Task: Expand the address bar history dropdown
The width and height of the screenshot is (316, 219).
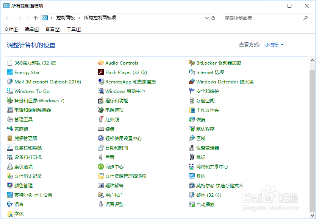Action: (x=206, y=18)
